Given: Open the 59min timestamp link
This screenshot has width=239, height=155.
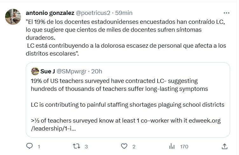Looking at the screenshot, I should pos(124,13).
